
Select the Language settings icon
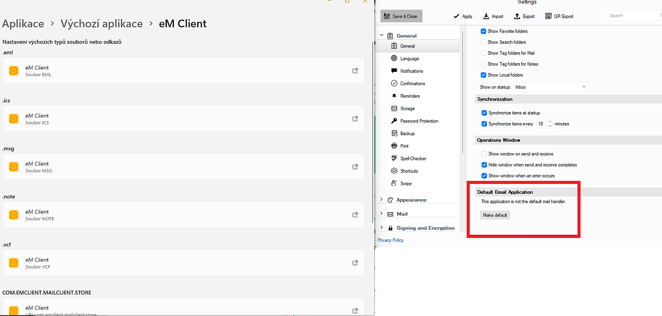pyautogui.click(x=394, y=58)
